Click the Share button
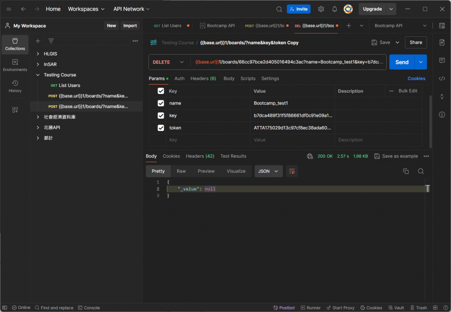Screen dimensions: 451x312 click(x=416, y=43)
